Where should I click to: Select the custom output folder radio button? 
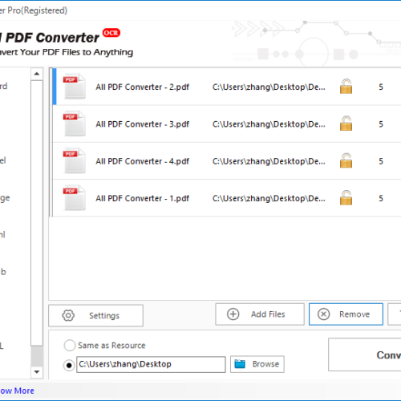[69, 365]
